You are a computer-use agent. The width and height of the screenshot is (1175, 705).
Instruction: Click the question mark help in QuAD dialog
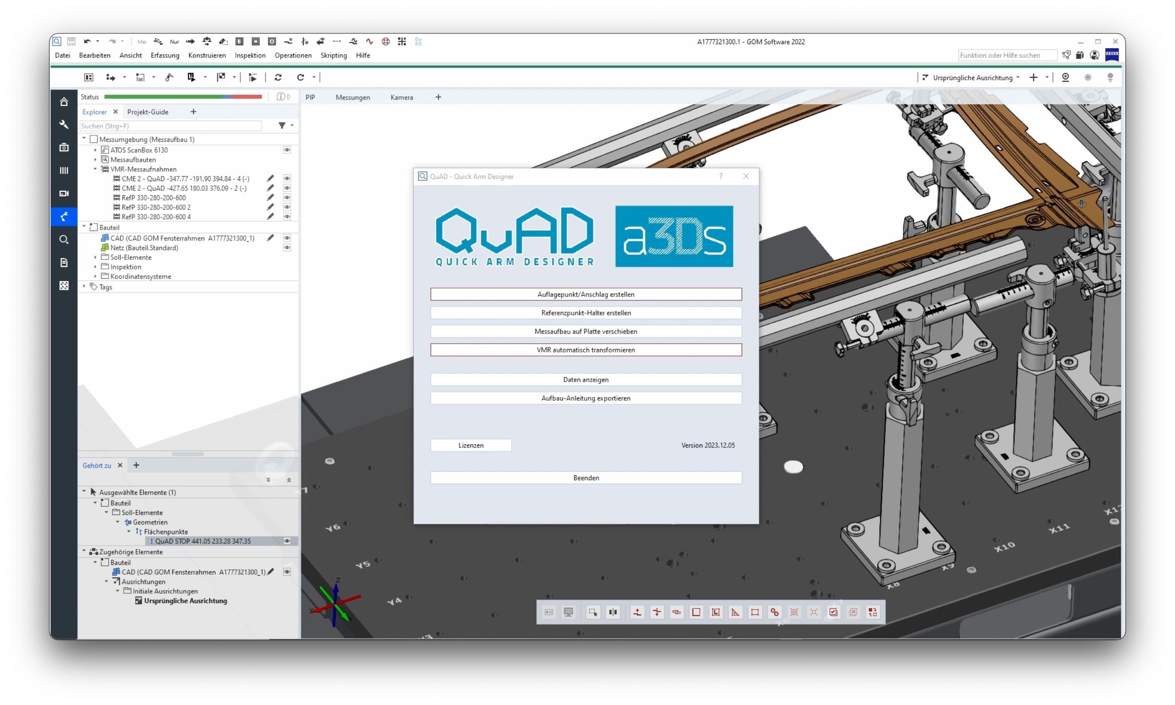point(721,176)
